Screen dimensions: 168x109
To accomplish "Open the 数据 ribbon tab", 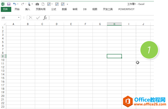I will tap(64, 9).
